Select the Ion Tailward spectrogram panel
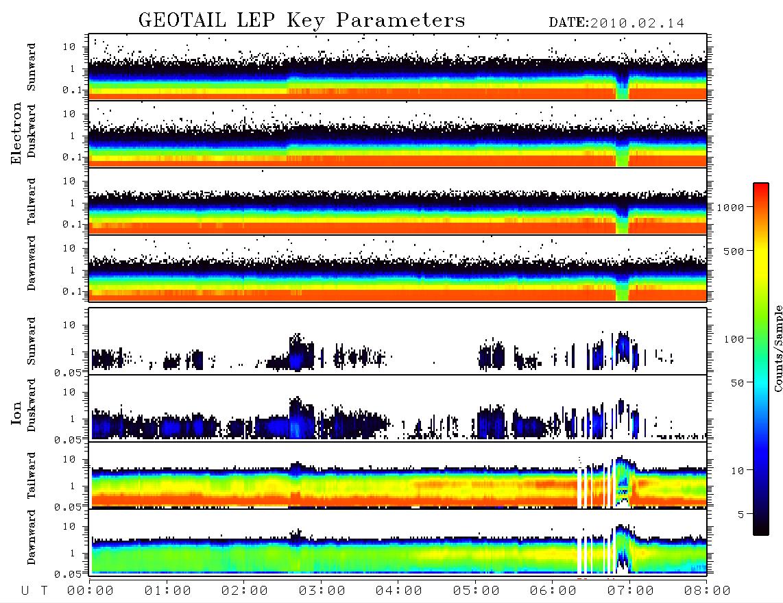Image resolution: width=783 pixels, height=603 pixels. pyautogui.click(x=398, y=476)
